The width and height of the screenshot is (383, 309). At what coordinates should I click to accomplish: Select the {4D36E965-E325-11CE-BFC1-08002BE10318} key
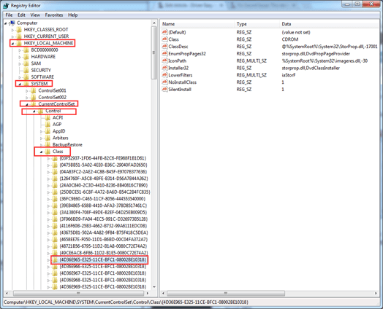103,260
